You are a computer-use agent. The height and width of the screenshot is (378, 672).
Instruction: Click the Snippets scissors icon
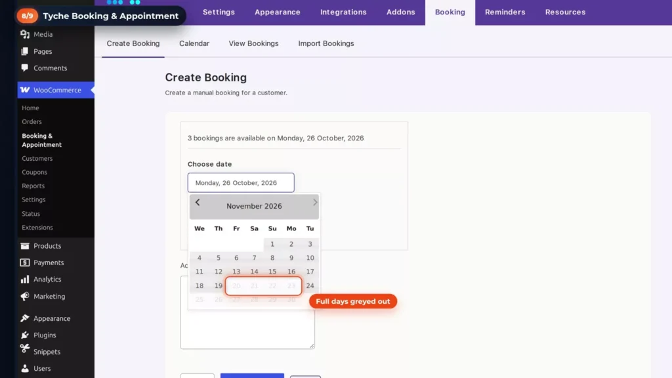(x=25, y=348)
